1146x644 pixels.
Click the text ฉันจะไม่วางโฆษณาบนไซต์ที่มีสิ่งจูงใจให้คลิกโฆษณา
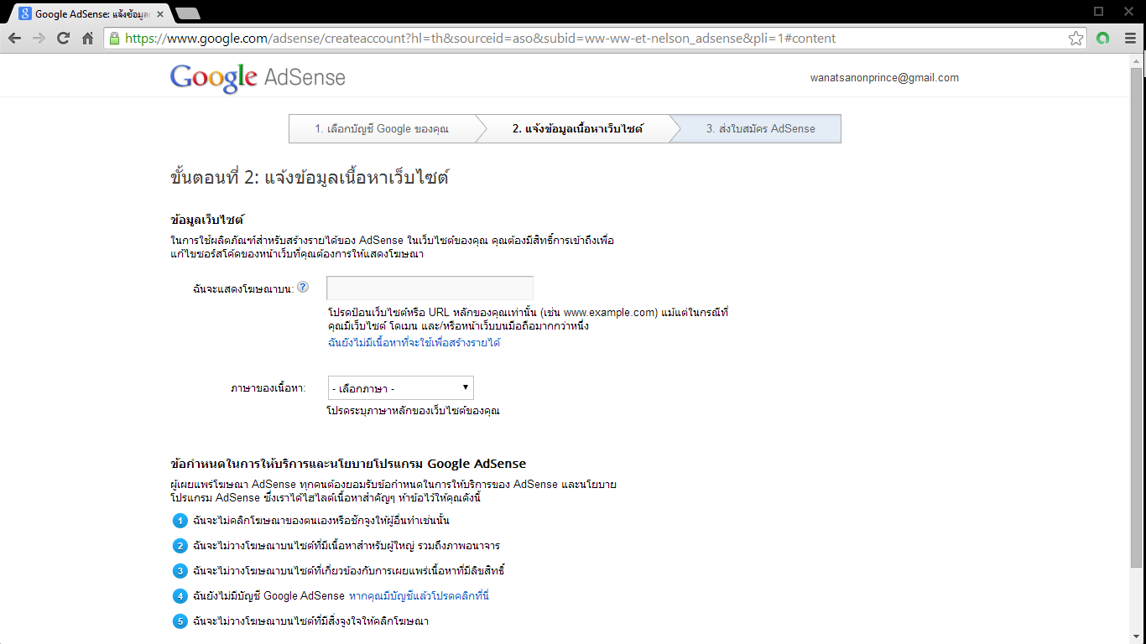pos(310,621)
